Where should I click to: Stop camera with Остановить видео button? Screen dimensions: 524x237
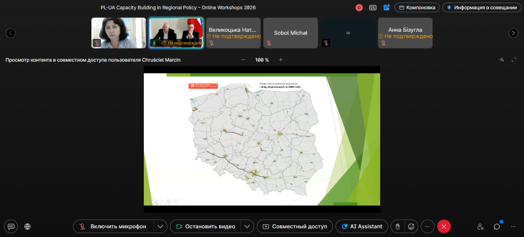click(205, 226)
